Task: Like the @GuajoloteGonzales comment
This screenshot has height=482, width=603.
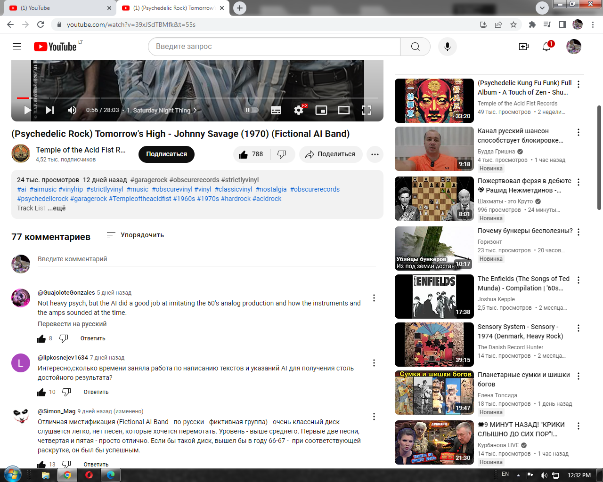Action: (41, 338)
